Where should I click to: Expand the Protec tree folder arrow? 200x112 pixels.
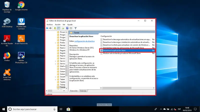click(x=55, y=42)
